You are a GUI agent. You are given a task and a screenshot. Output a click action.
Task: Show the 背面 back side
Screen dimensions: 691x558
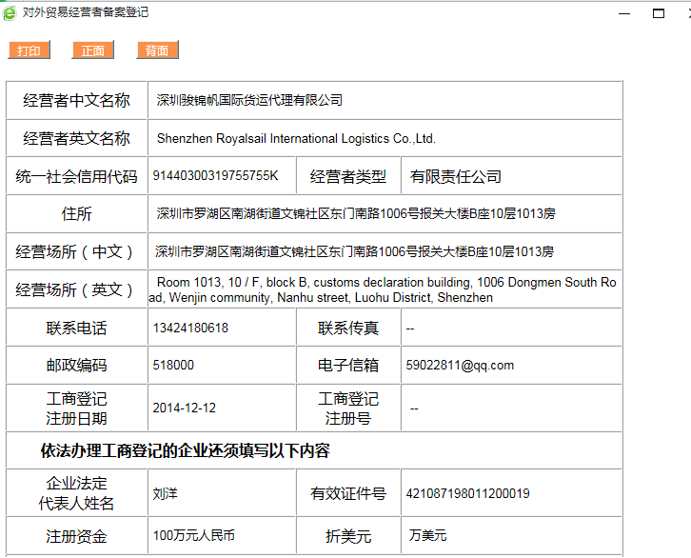click(x=157, y=50)
